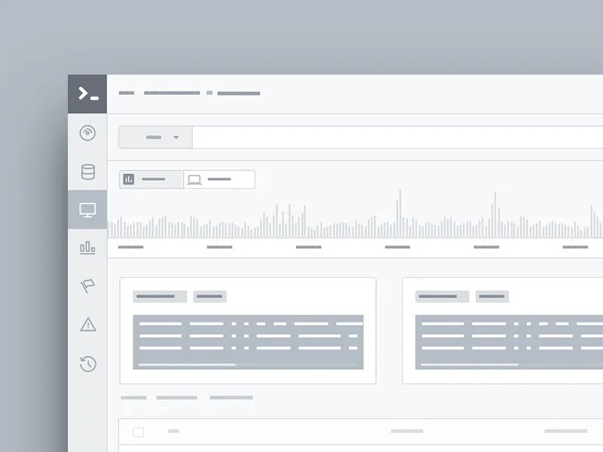Image resolution: width=603 pixels, height=452 pixels.
Task: Select the second tab above the table
Action: [176, 398]
